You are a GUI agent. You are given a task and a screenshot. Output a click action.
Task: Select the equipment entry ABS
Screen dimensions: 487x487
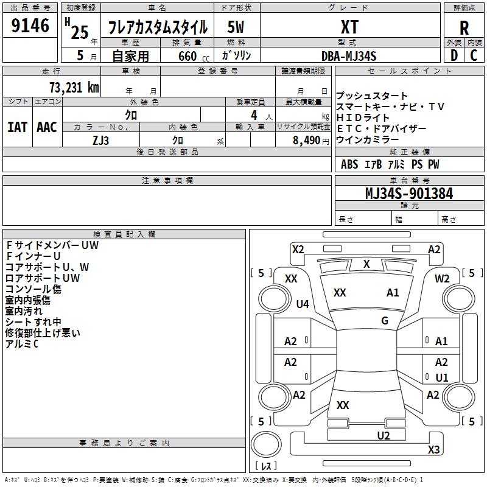349,164
